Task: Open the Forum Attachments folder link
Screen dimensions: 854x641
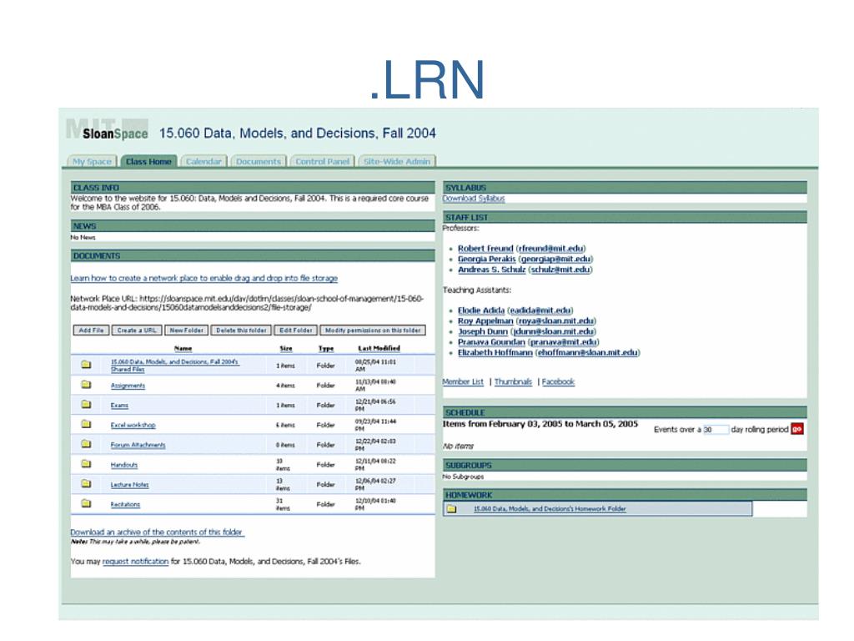Action: tap(138, 445)
